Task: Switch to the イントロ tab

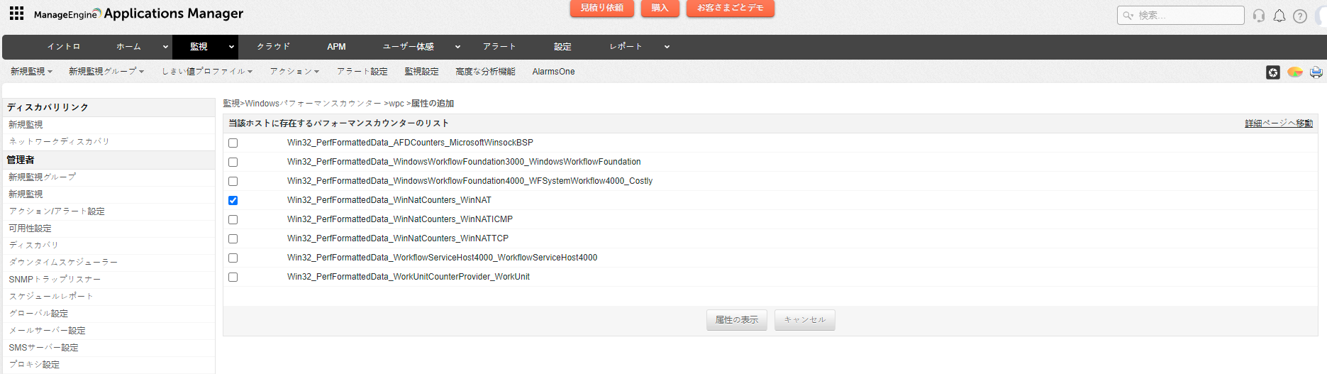Action: coord(64,47)
